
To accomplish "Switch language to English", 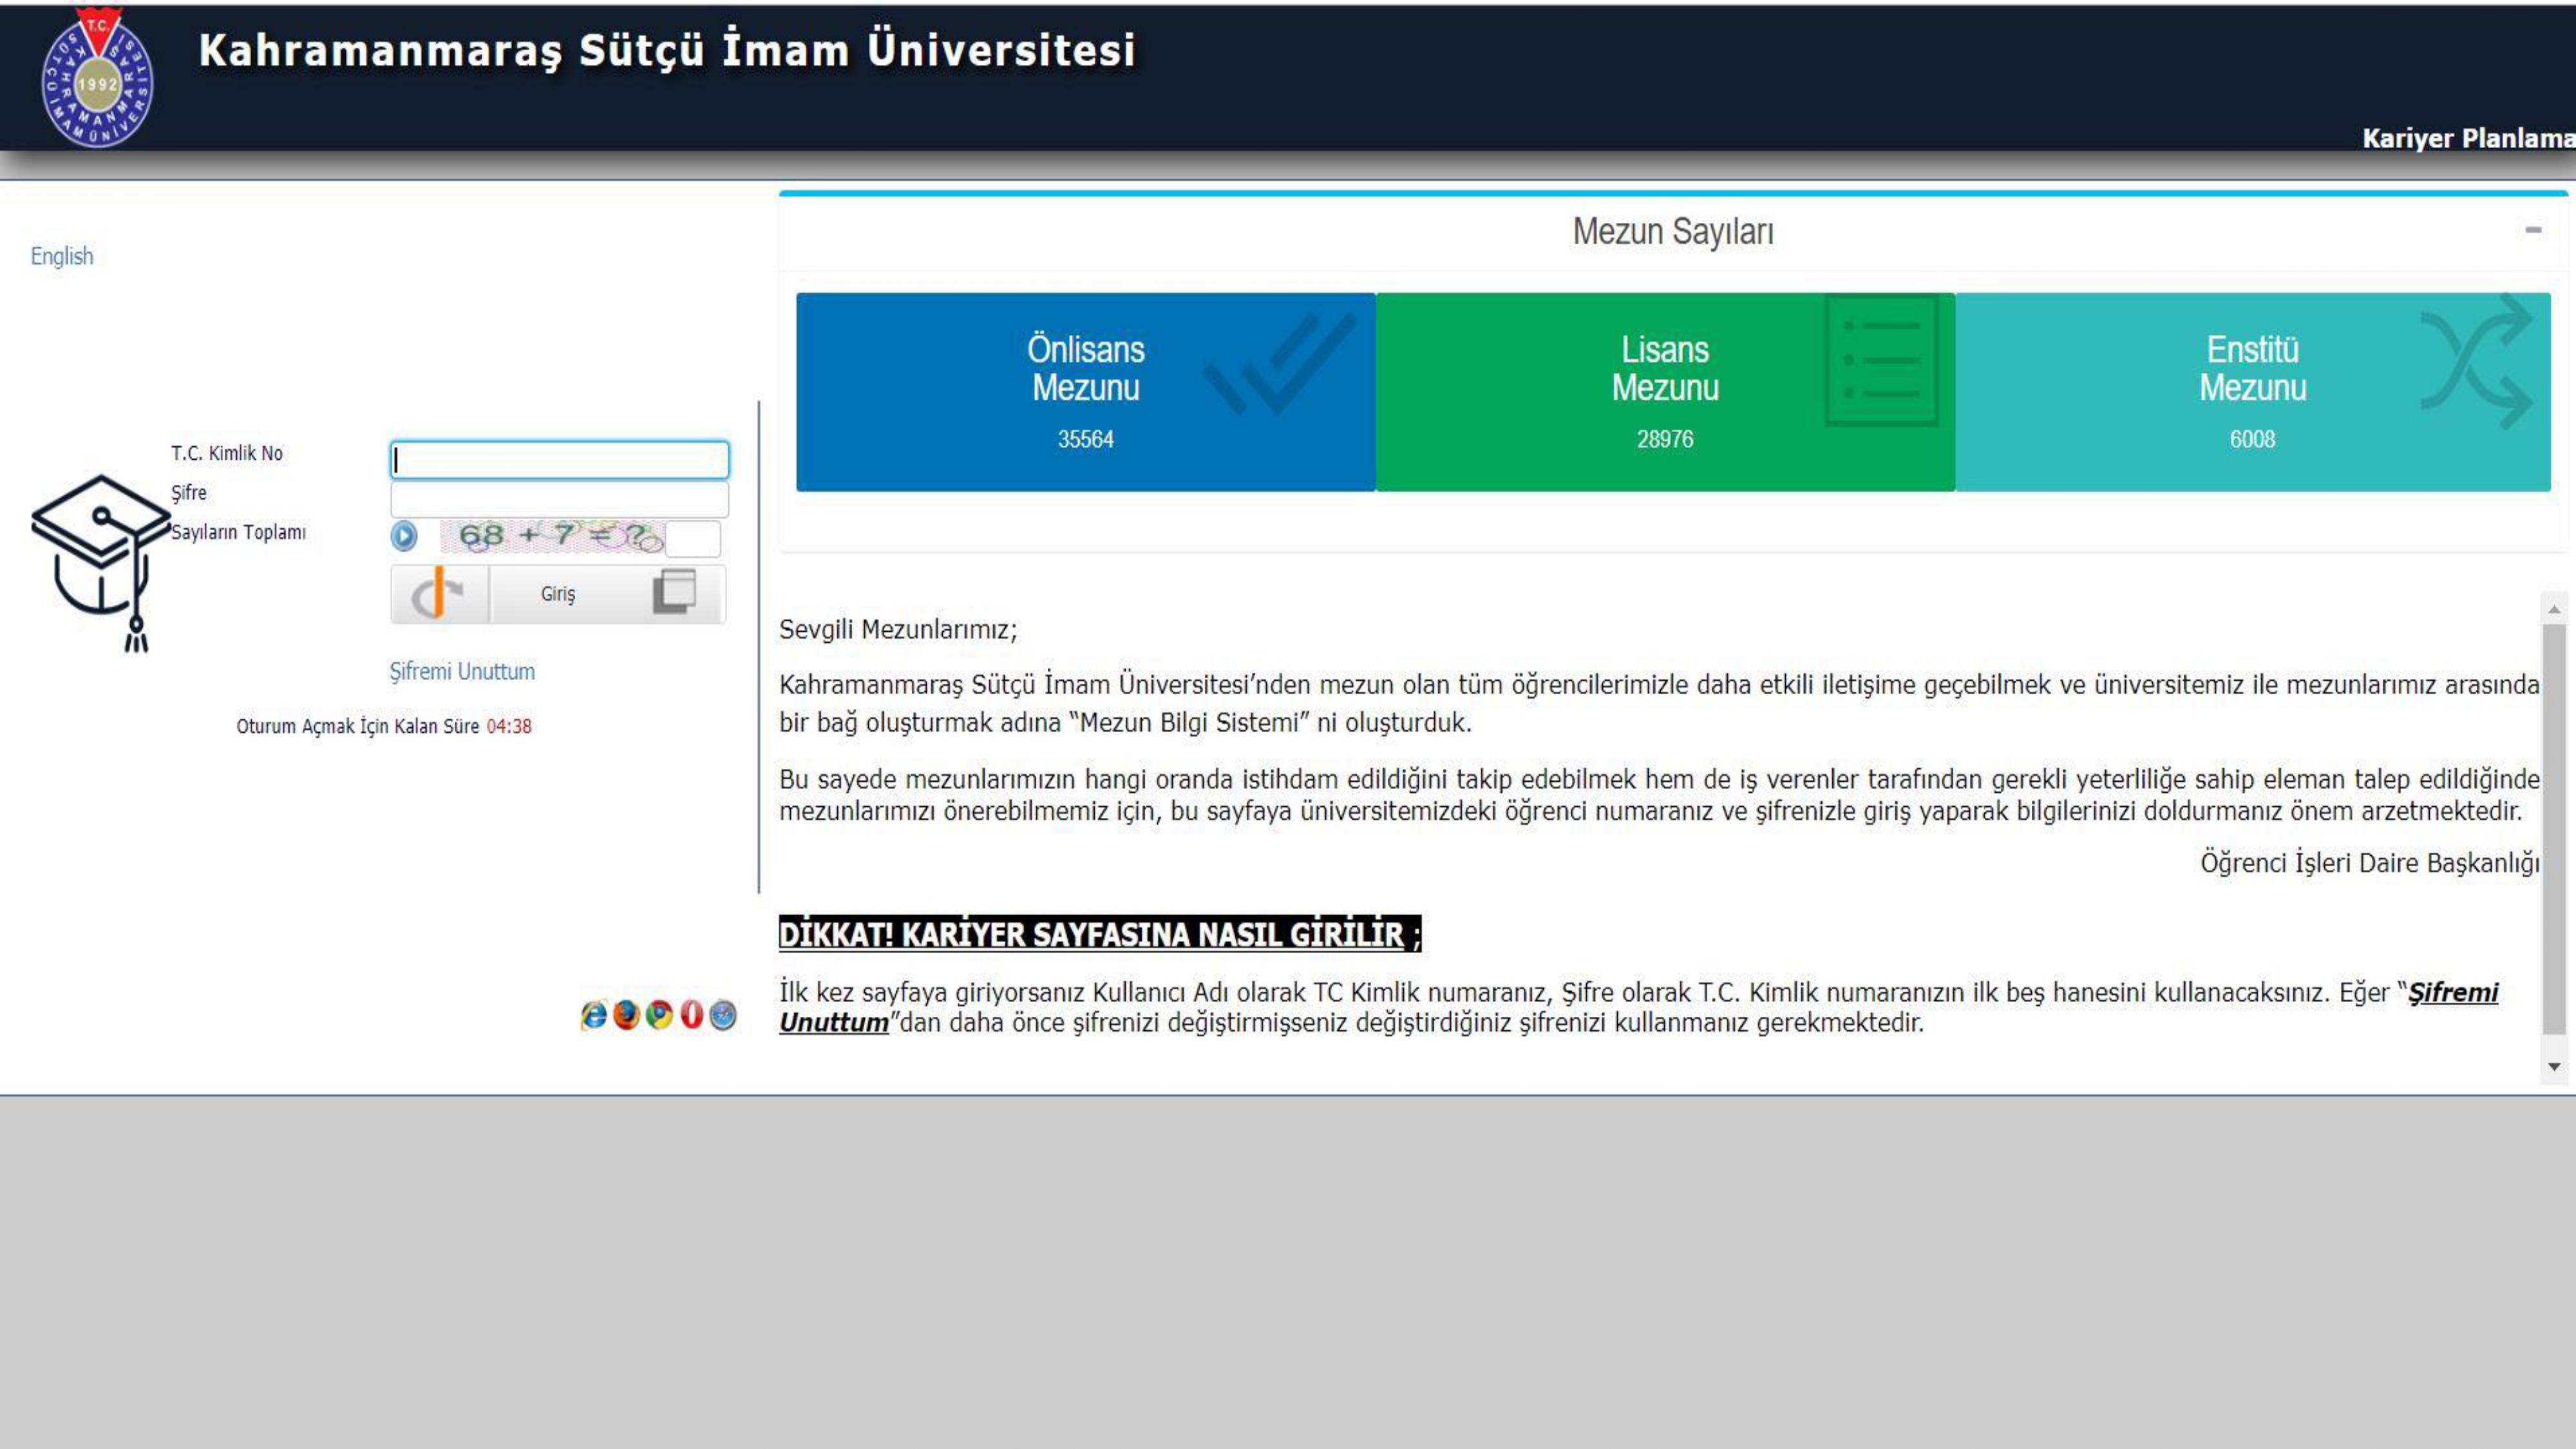I will pos(62,256).
